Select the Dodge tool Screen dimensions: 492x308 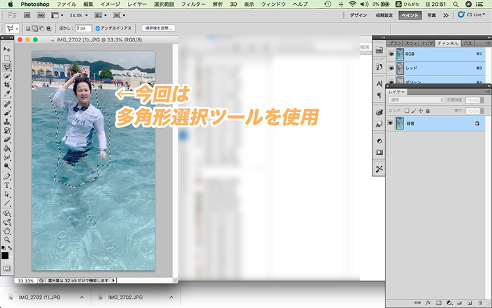(x=7, y=165)
